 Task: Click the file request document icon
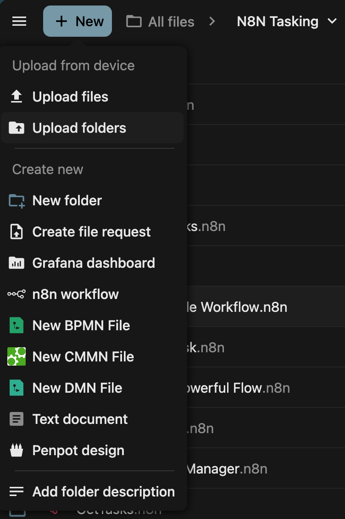[17, 231]
